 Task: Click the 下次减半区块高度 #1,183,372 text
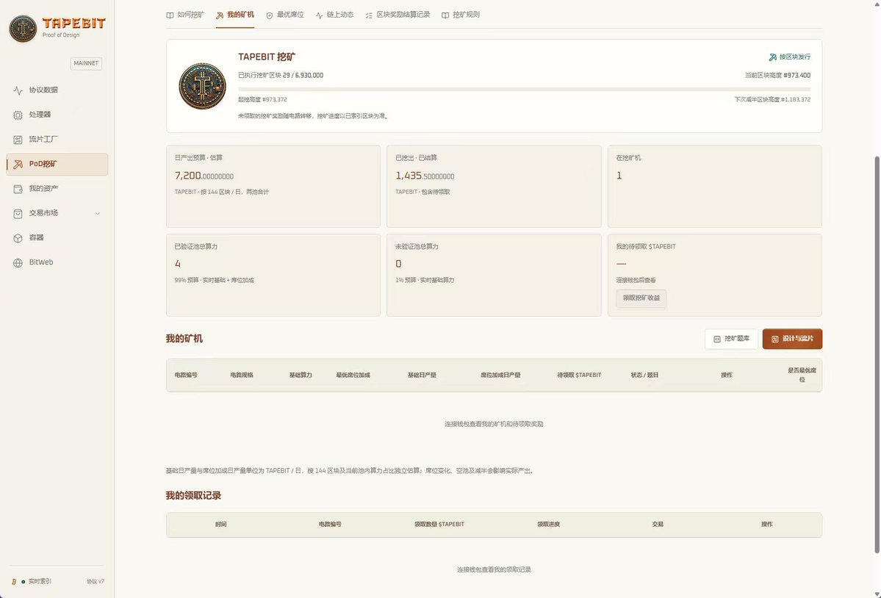(772, 99)
